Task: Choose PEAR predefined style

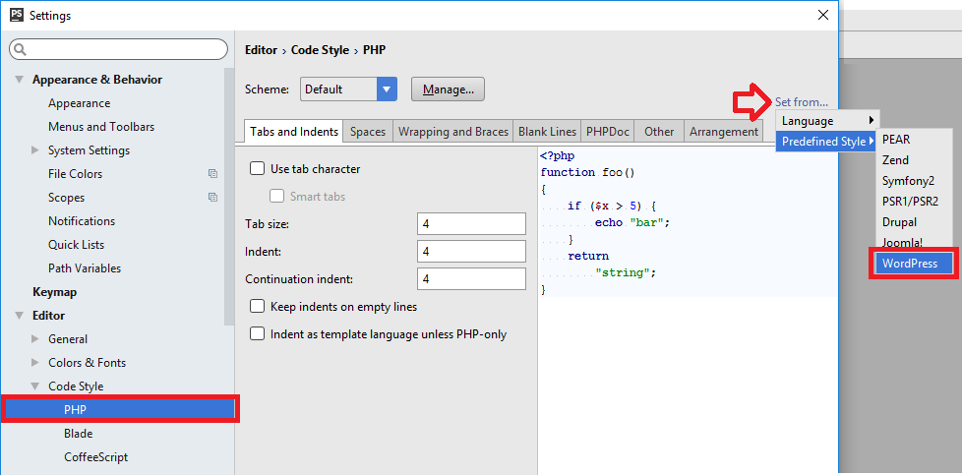Action: point(914,140)
